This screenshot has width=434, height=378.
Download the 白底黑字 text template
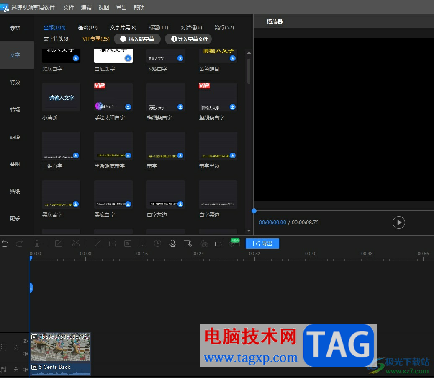point(128,58)
